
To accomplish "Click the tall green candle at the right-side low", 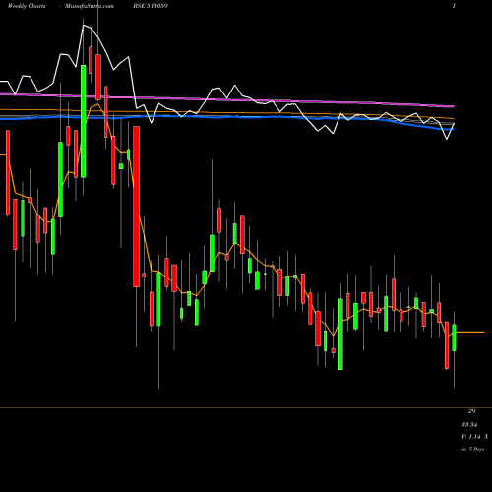I will click(x=340, y=335).
